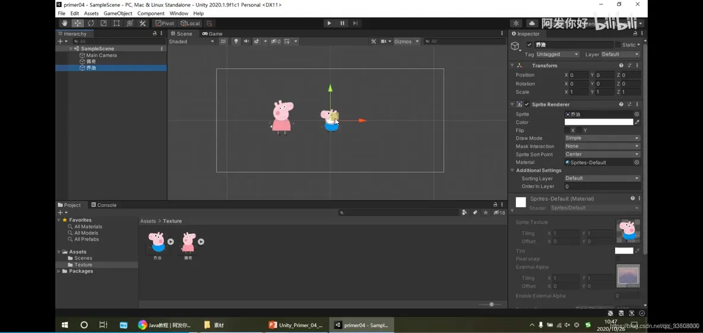Collapse Transform component

pos(512,65)
